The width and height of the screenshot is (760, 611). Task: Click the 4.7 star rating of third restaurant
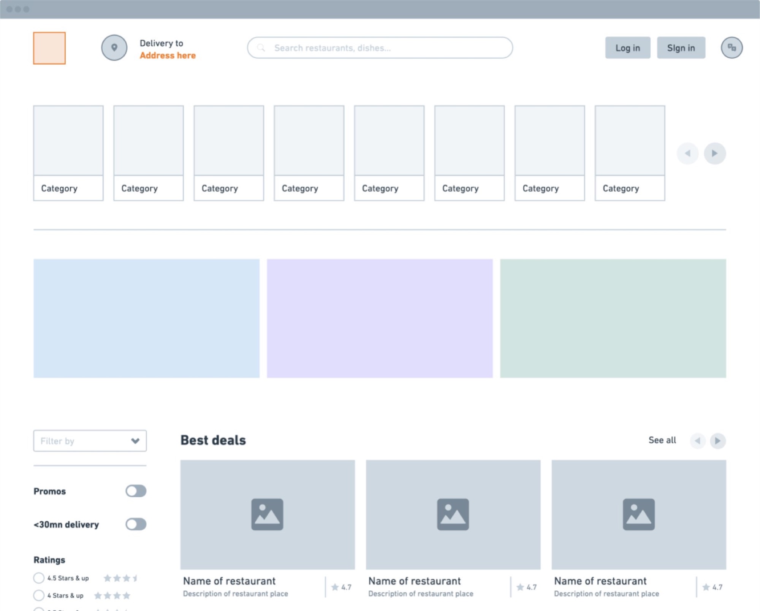click(x=712, y=587)
